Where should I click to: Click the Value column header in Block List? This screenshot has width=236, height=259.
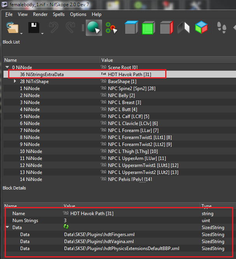click(168, 60)
